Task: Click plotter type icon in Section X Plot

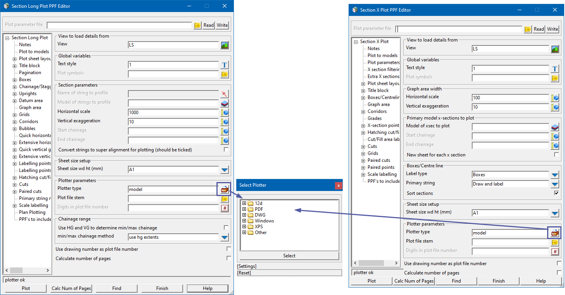Action: (555, 233)
